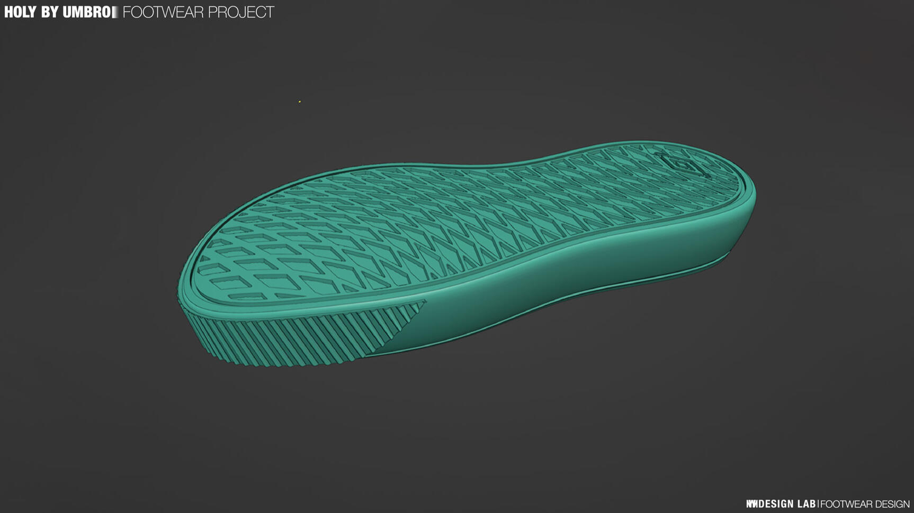914x513 pixels.
Task: Click the empty dark background below the sole
Action: [x=455, y=434]
